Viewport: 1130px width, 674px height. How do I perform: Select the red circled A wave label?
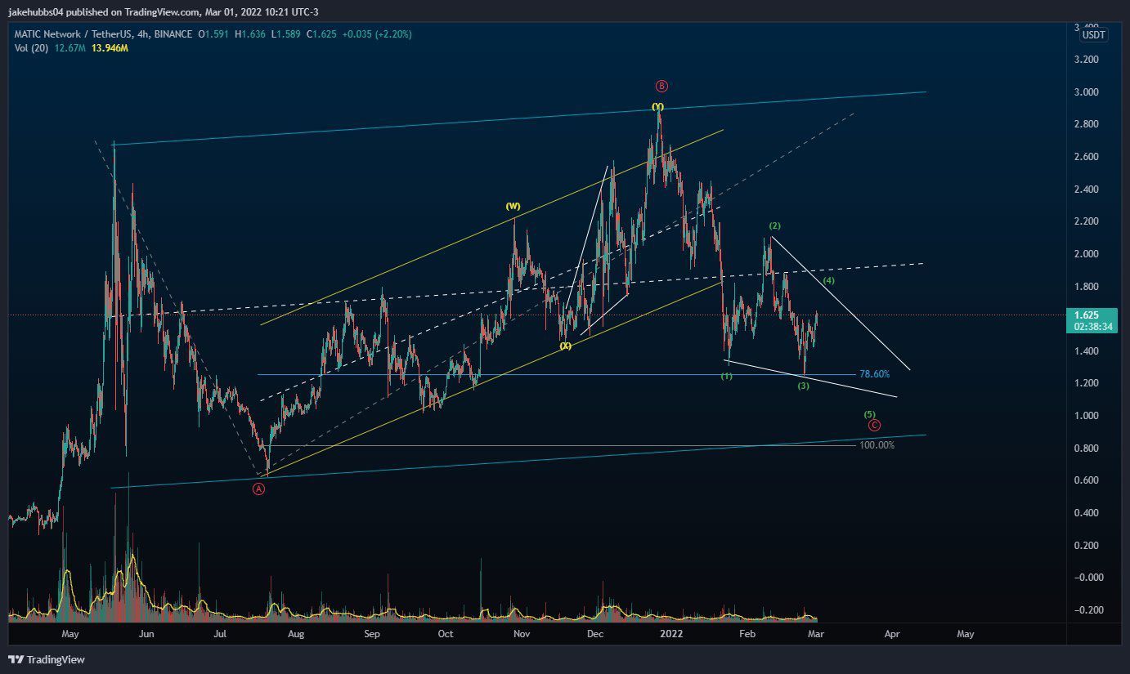click(259, 489)
